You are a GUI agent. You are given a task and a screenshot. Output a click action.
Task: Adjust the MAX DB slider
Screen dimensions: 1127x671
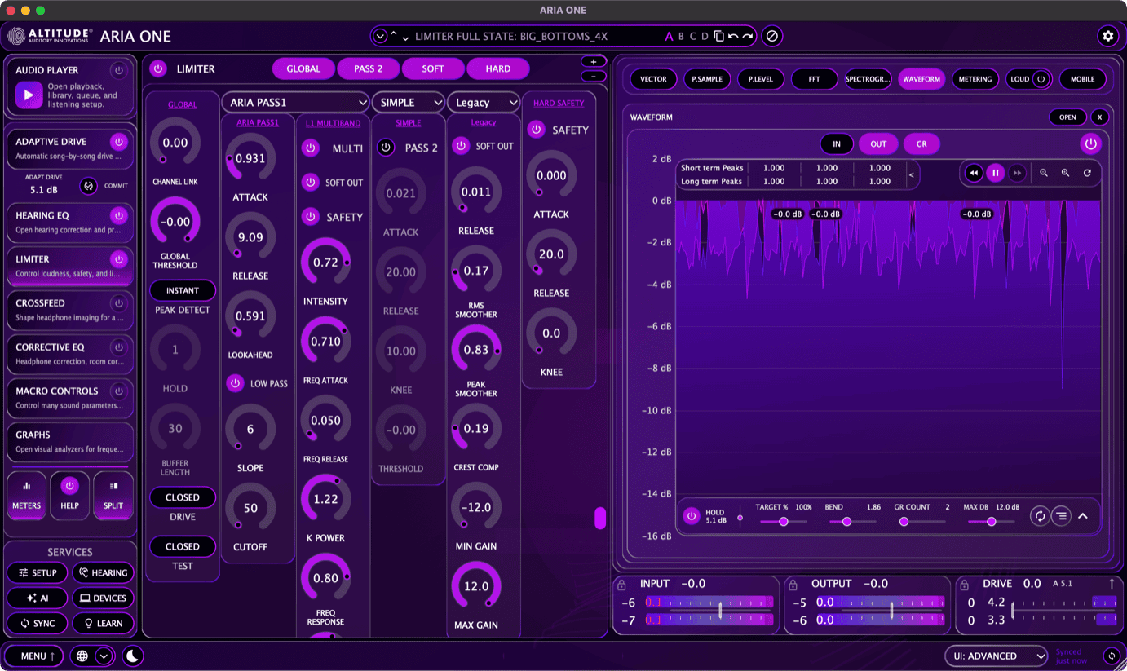tap(992, 522)
